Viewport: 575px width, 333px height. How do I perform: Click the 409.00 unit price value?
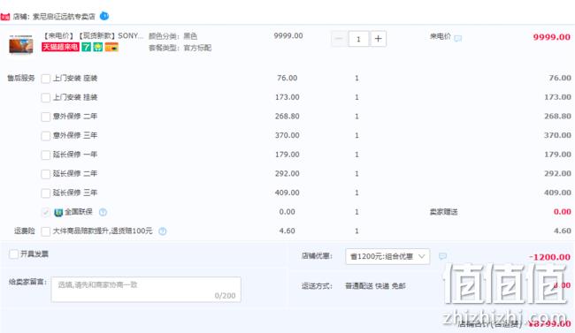tap(287, 193)
